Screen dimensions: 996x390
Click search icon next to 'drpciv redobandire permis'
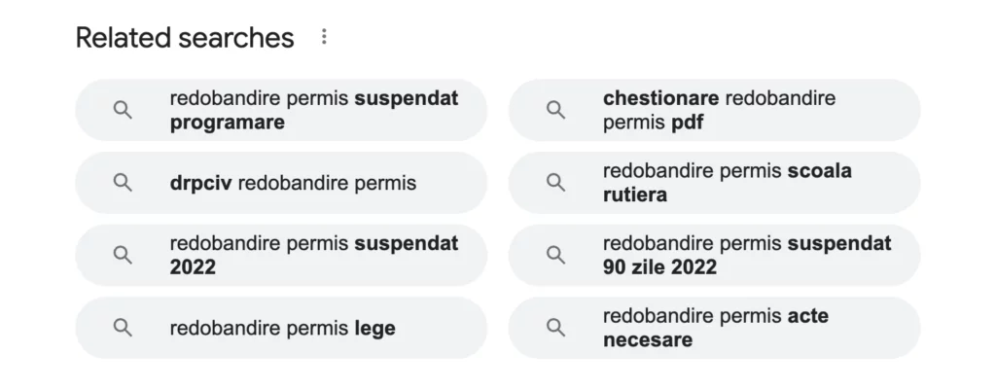[123, 183]
